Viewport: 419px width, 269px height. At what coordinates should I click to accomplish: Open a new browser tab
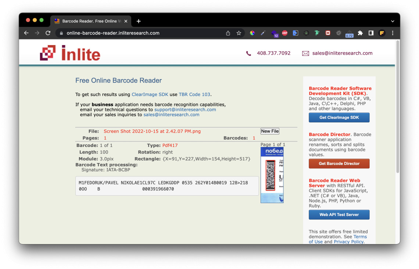139,21
